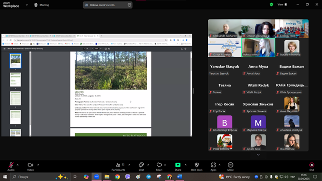This screenshot has height=181, width=322.
Task: Show more participants with down chevron
Action: (258, 154)
